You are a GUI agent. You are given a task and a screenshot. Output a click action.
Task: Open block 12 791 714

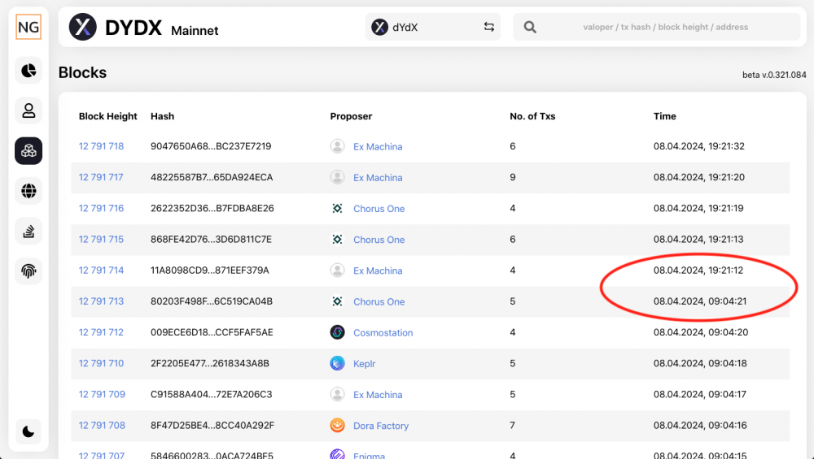[x=101, y=271]
